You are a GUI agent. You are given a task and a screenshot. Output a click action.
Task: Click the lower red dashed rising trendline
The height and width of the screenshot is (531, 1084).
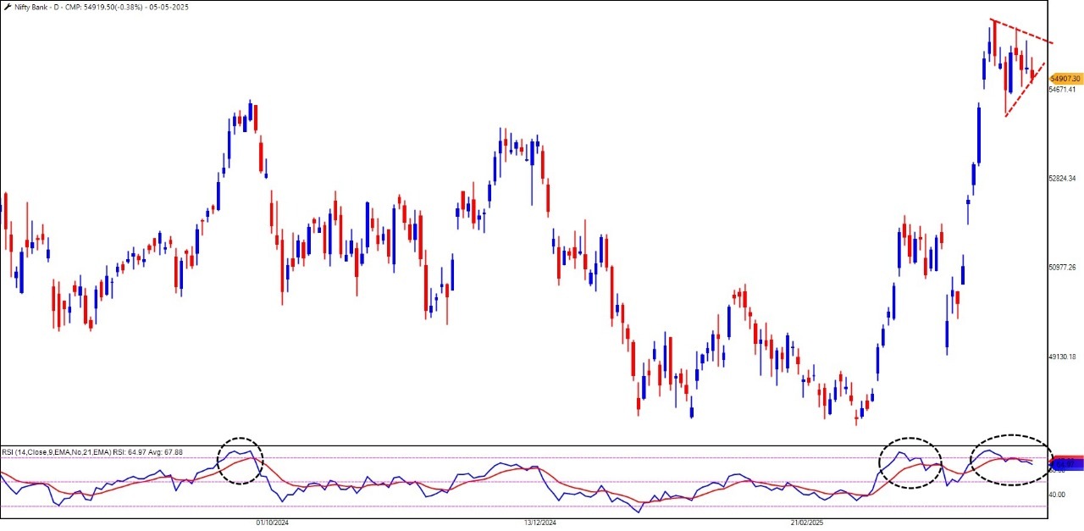pos(1025,89)
